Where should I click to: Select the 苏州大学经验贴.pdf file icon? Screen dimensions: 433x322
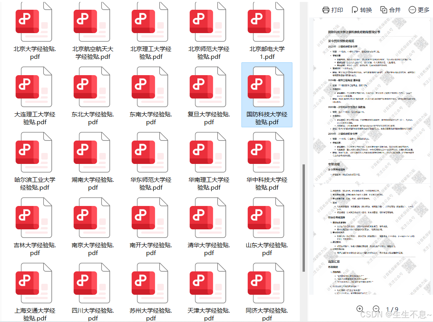click(150, 283)
